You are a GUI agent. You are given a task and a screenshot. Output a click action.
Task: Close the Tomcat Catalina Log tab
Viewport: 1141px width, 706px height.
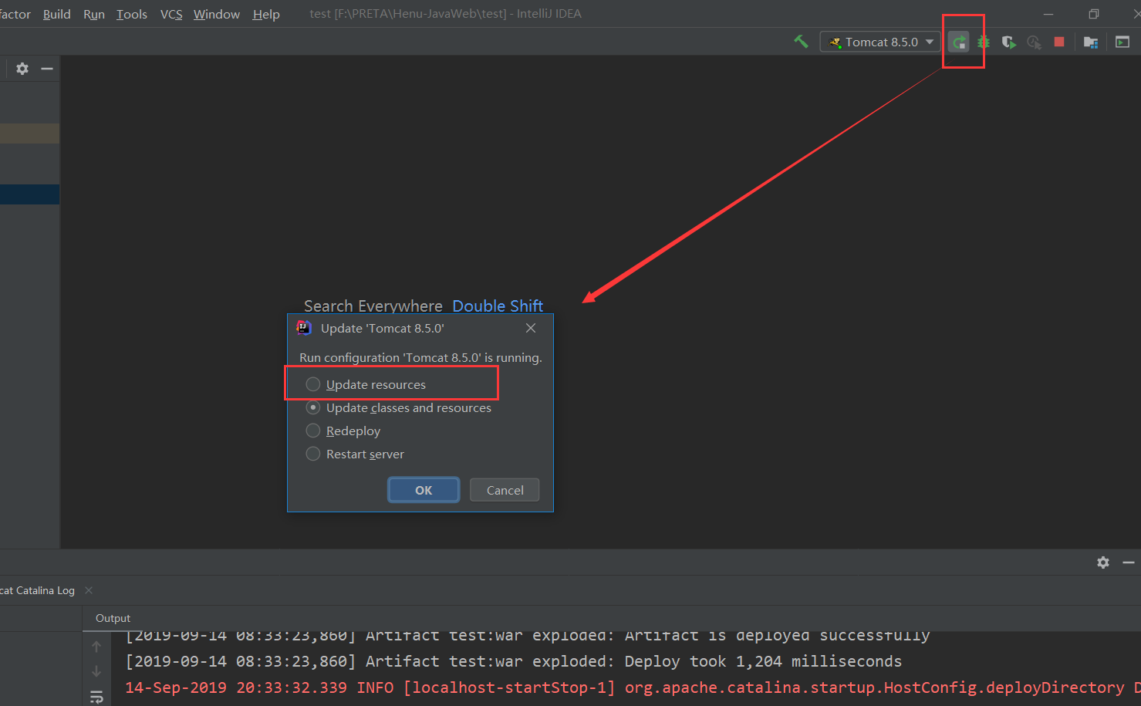pyautogui.click(x=88, y=589)
